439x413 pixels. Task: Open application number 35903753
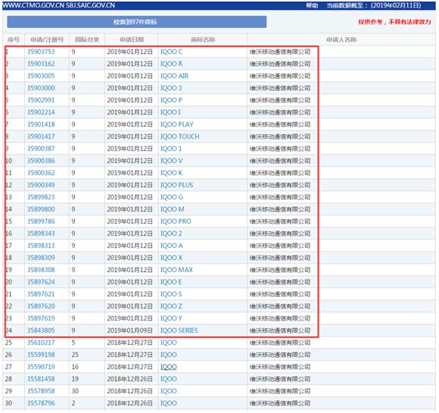(x=41, y=52)
